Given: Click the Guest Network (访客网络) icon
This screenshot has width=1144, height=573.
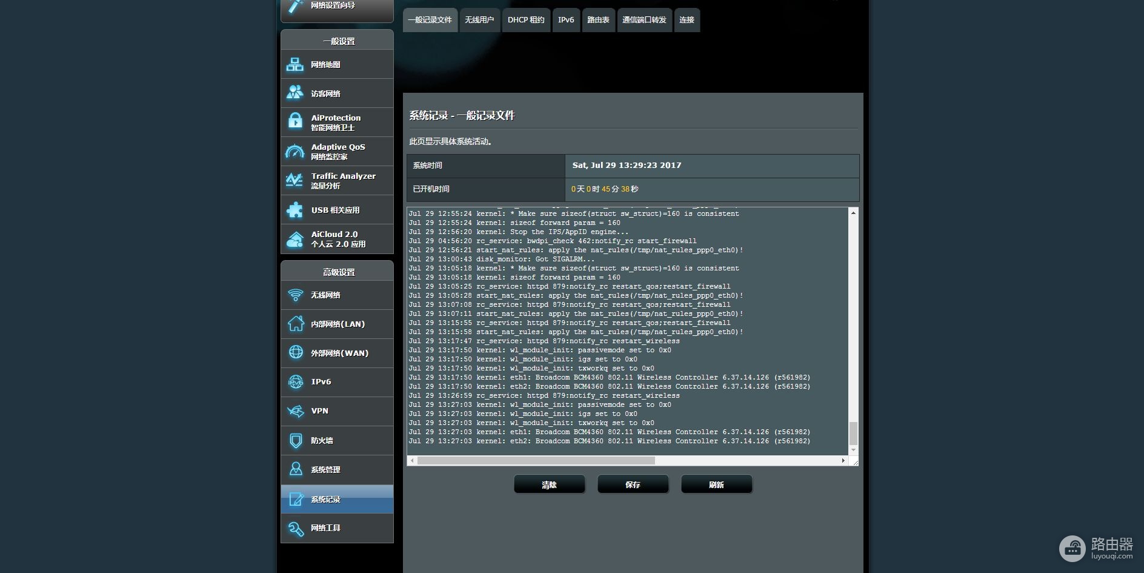Looking at the screenshot, I should [295, 93].
